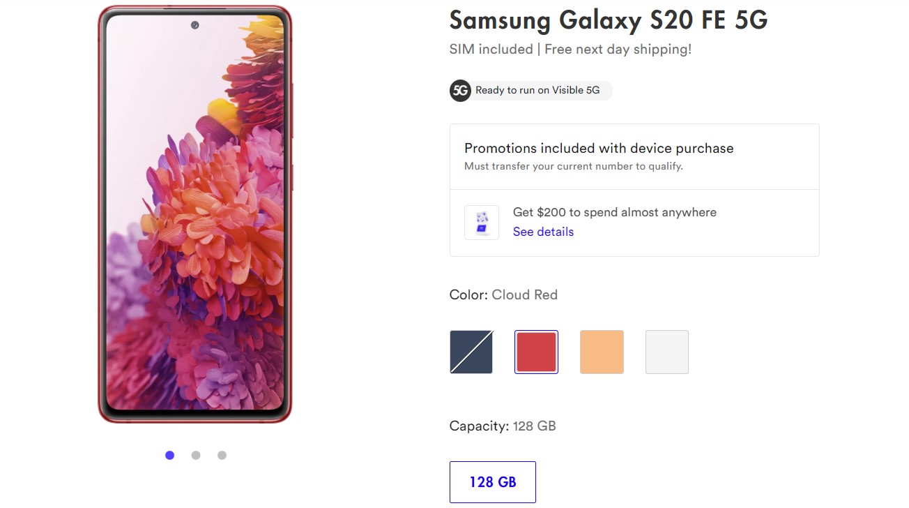The height and width of the screenshot is (508, 909).
Task: Switch to the second carousel image dot
Action: click(196, 455)
